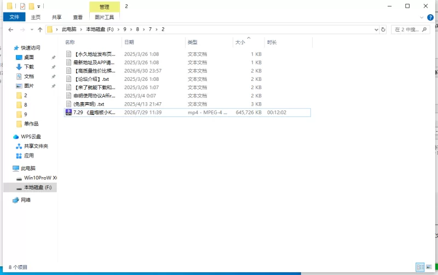This screenshot has height=275, width=438.
Task: Open the 图片工具 tab
Action: [105, 17]
